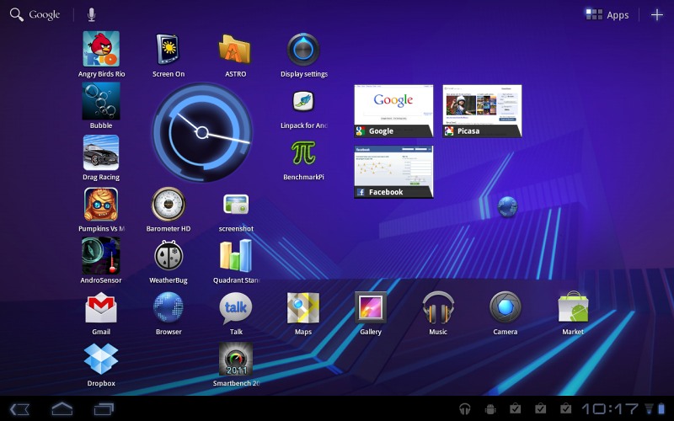The height and width of the screenshot is (421, 674).
Task: Tap the Back navigation button
Action: (x=19, y=409)
